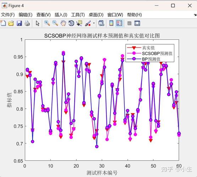Open the 桌面(D) menu
The height and width of the screenshot is (177, 197).
tap(96, 15)
